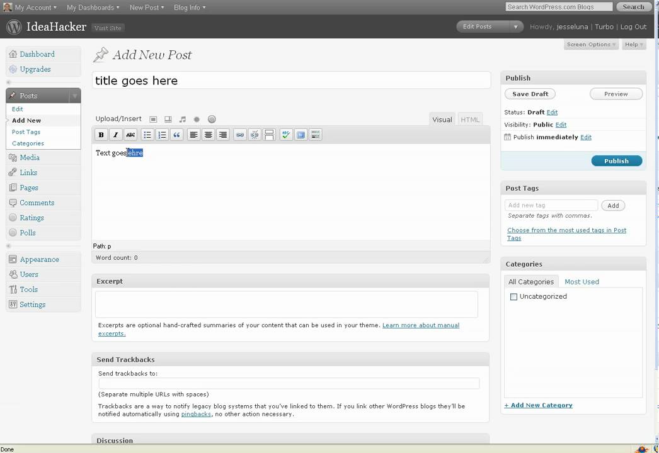Viewport: 659px width, 453px height.
Task: Align text left
Action: [193, 135]
